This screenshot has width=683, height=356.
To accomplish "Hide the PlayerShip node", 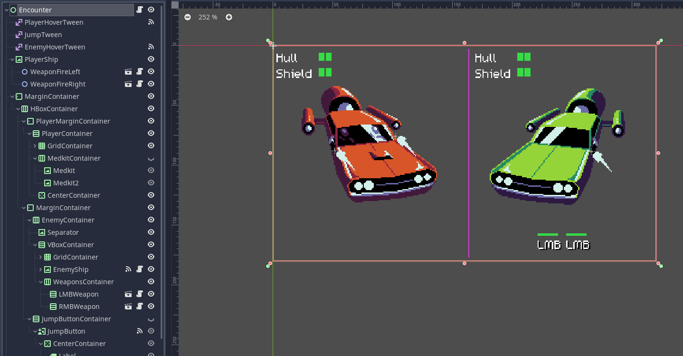I will click(x=151, y=59).
